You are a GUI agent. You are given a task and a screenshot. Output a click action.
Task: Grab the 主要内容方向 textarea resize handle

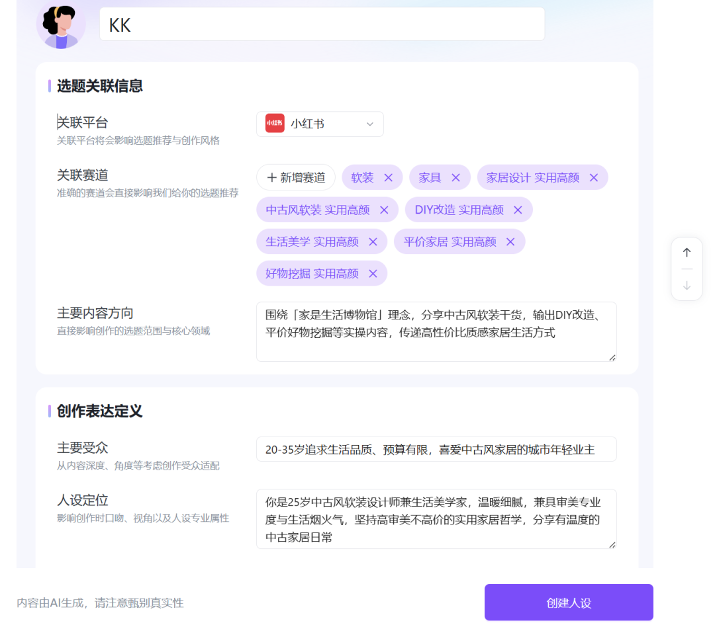click(612, 358)
